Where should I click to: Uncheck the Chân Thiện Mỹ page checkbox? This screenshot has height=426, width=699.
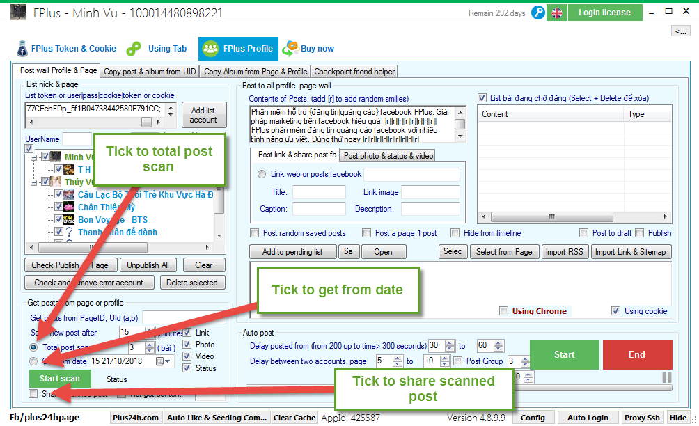tap(58, 206)
